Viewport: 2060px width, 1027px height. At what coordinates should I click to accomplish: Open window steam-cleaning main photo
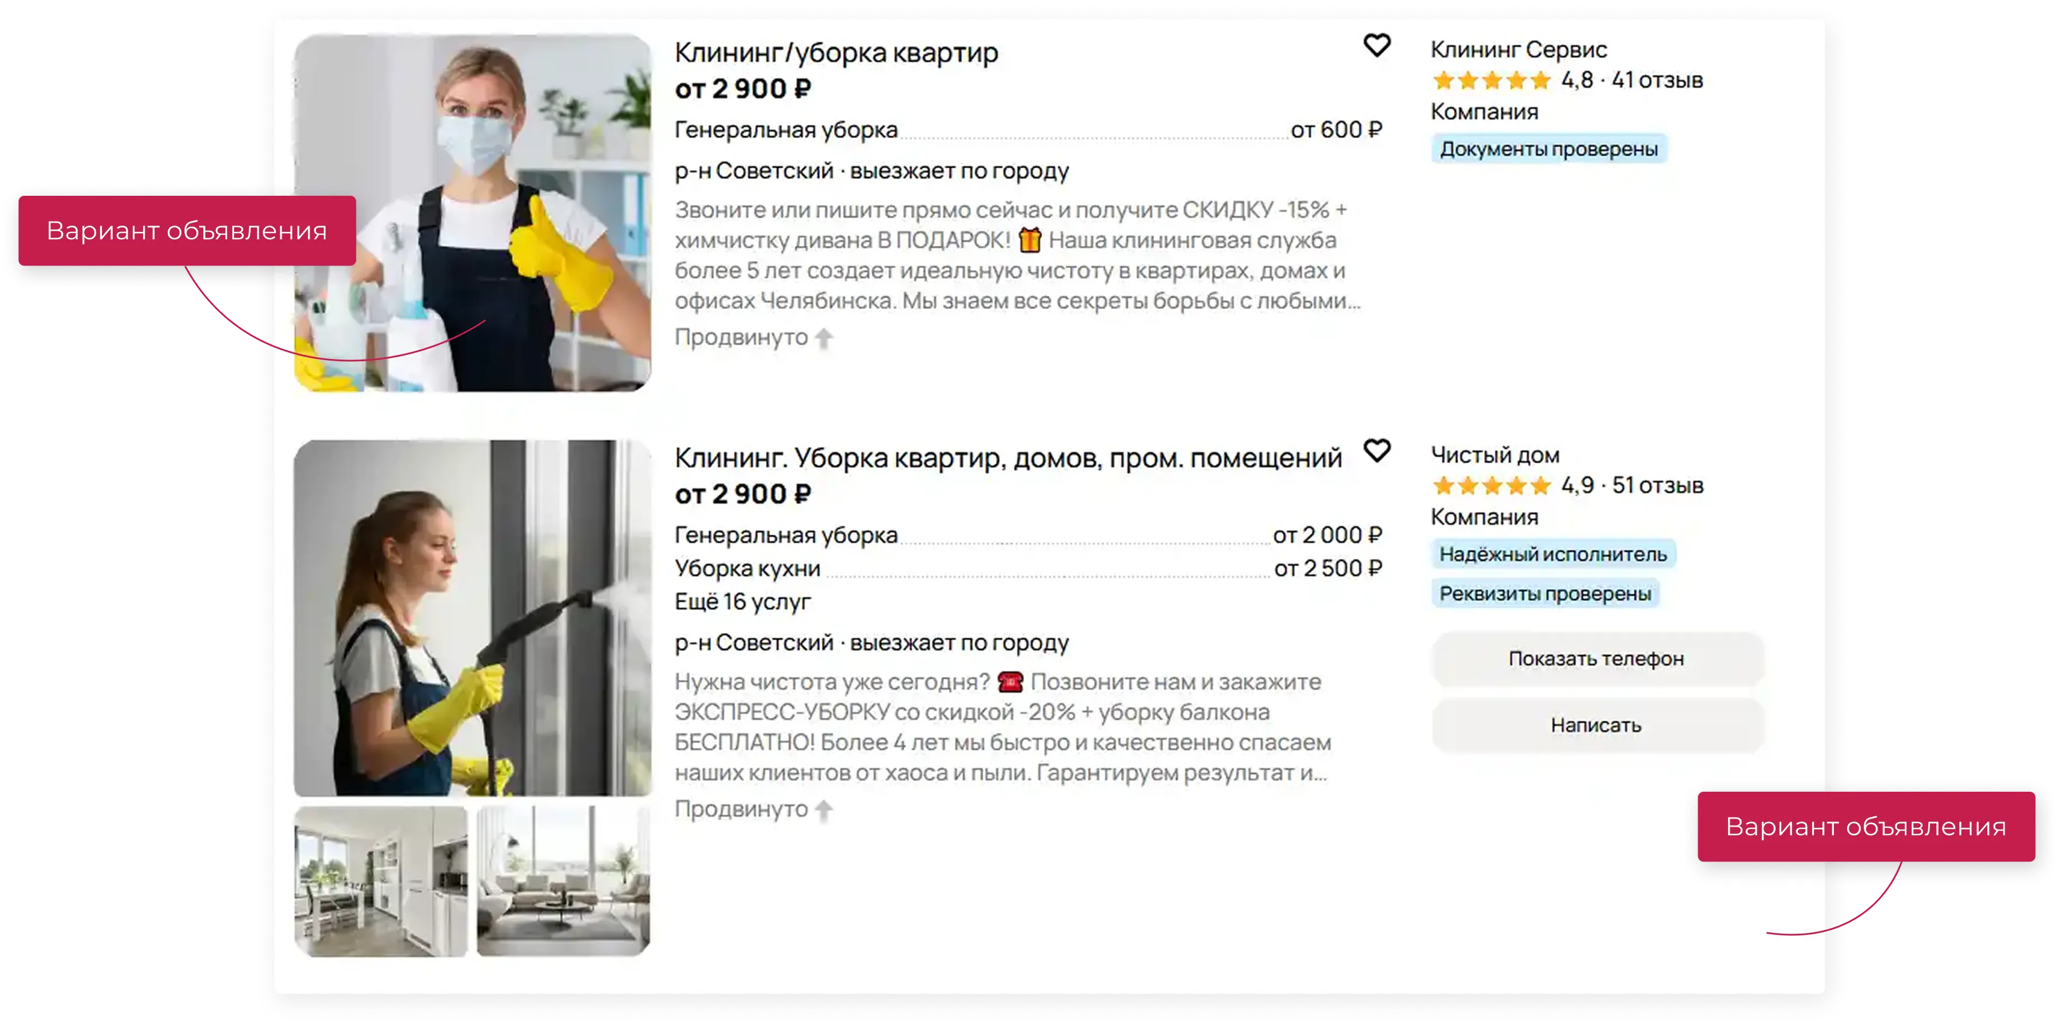click(x=473, y=618)
